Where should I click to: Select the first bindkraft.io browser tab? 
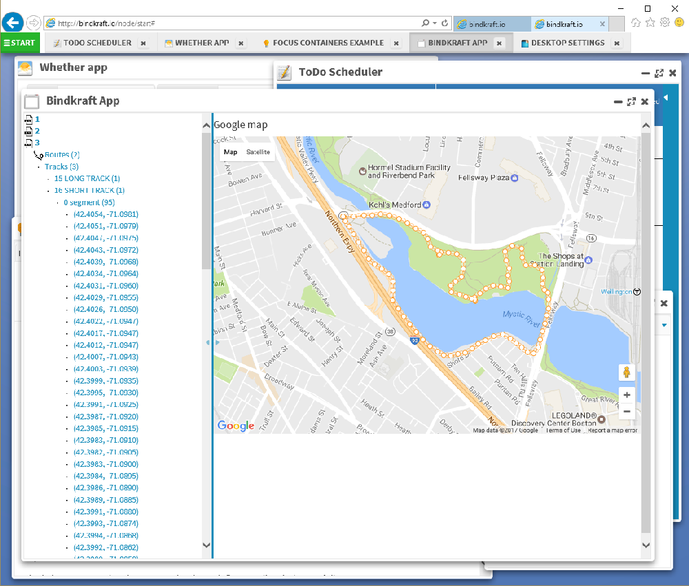point(492,24)
